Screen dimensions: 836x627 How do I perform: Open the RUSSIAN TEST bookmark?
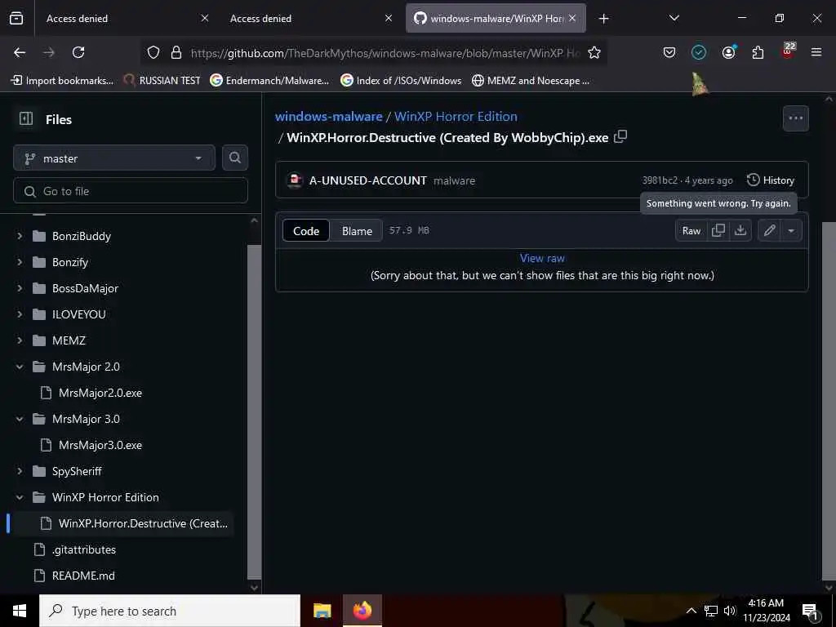tap(162, 81)
